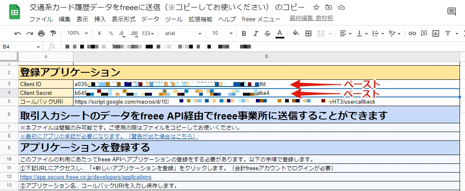Open the app.secure.freee.co.jp developers link
This screenshot has height=191, width=465.
86,177
